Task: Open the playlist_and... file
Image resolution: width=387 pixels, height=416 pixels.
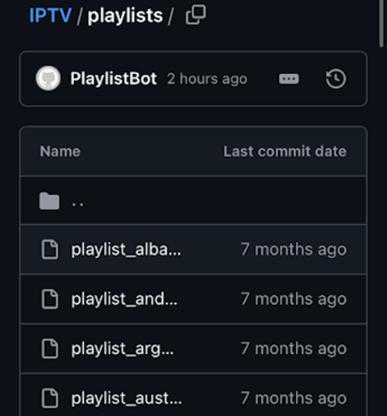Action: (124, 299)
